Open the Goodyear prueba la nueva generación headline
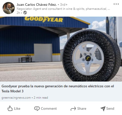The height and width of the screenshot is (115, 122). pyautogui.click(x=58, y=89)
